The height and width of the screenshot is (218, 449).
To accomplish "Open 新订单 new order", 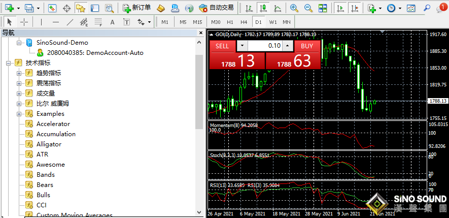I will (x=137, y=8).
